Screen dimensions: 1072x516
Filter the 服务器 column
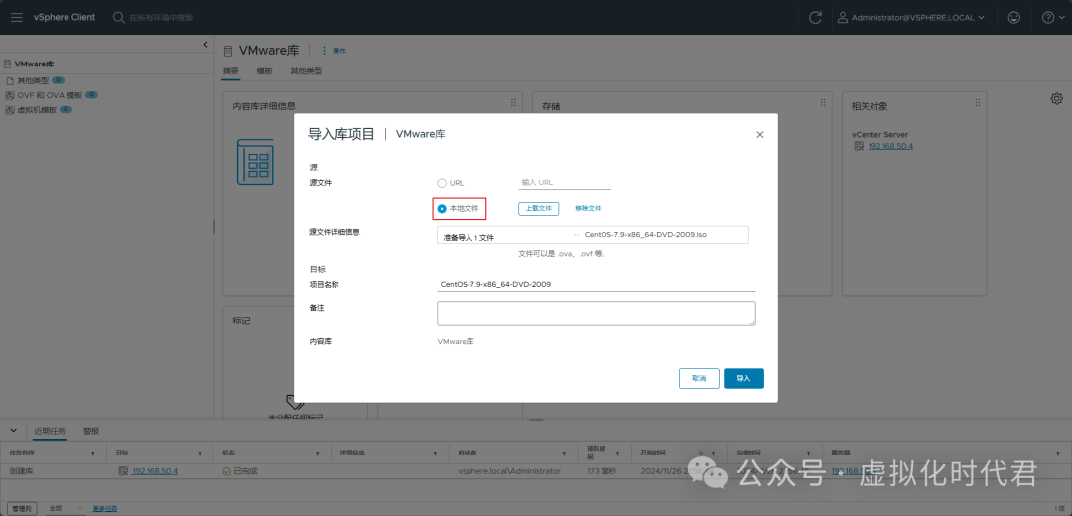point(1060,453)
